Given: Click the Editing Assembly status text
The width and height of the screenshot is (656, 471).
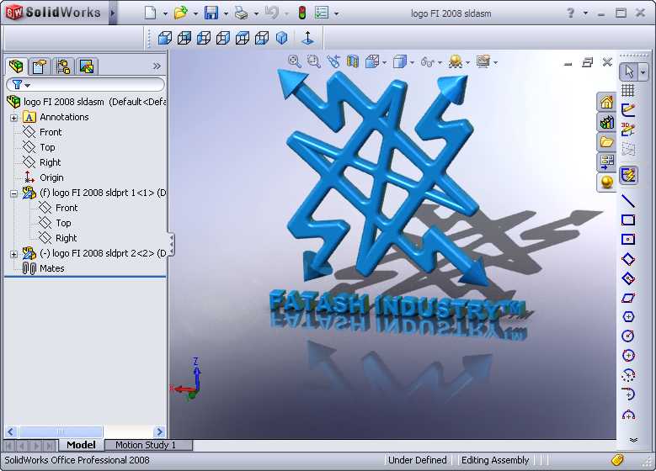Looking at the screenshot, I should [x=495, y=460].
